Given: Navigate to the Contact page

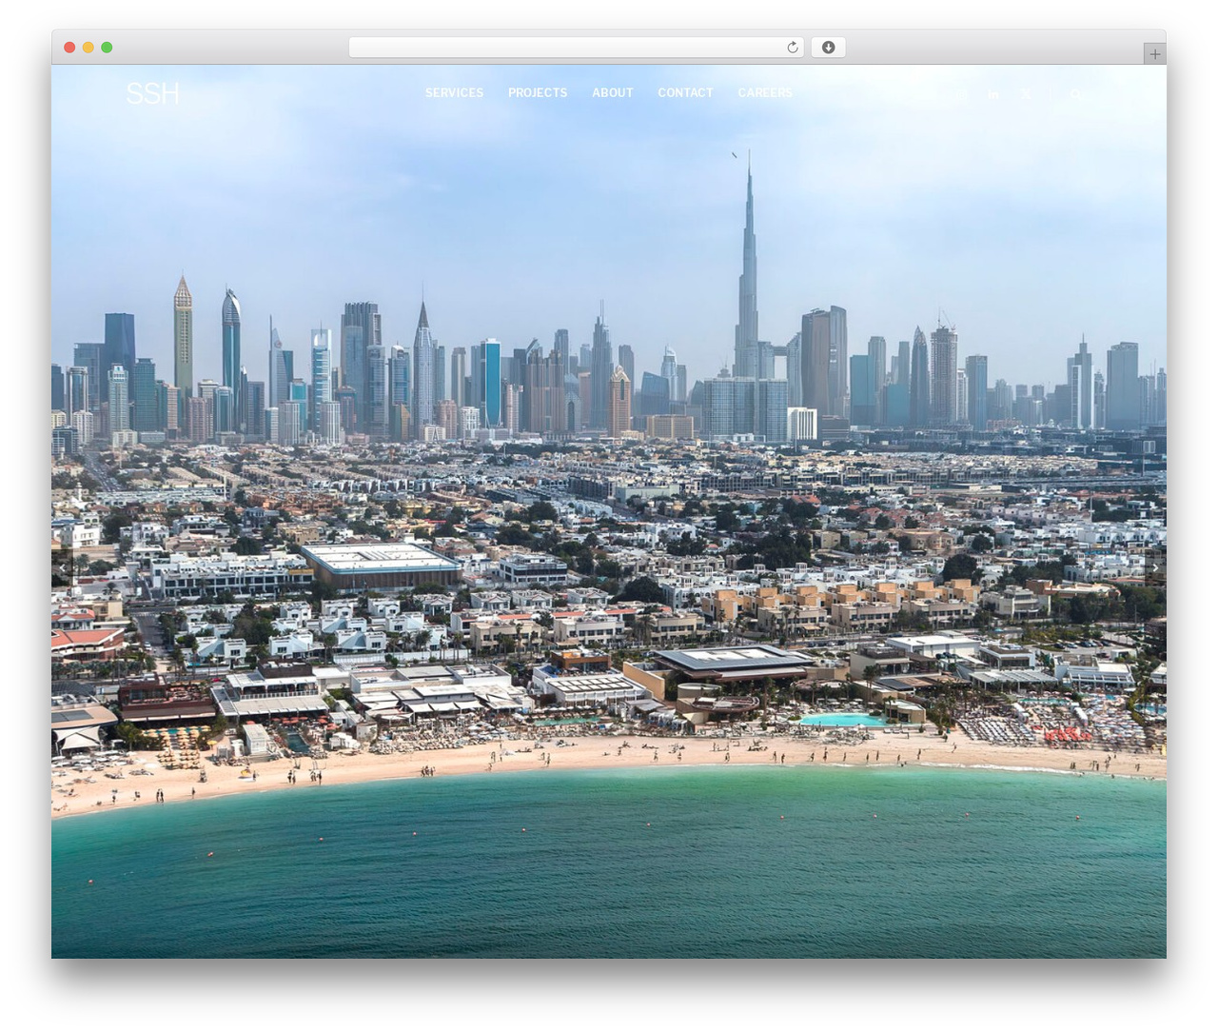Looking at the screenshot, I should [x=685, y=92].
